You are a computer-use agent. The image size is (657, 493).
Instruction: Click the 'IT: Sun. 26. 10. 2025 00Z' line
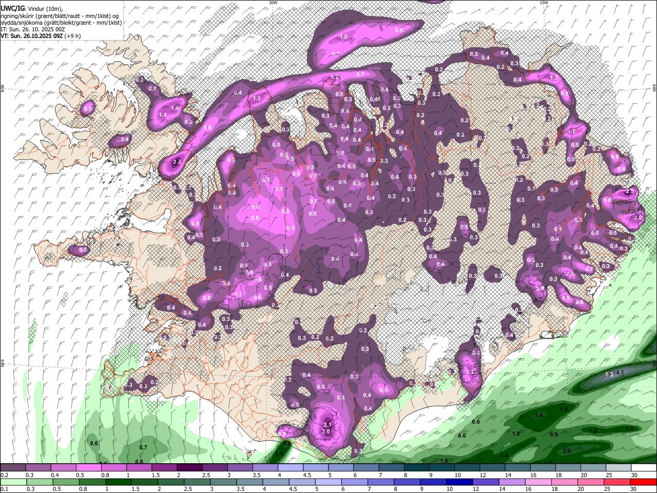(x=33, y=29)
